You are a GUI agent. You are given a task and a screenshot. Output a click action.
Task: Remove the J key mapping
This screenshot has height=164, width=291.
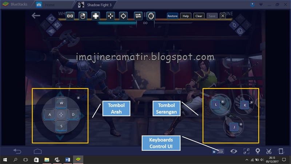[x=241, y=124]
